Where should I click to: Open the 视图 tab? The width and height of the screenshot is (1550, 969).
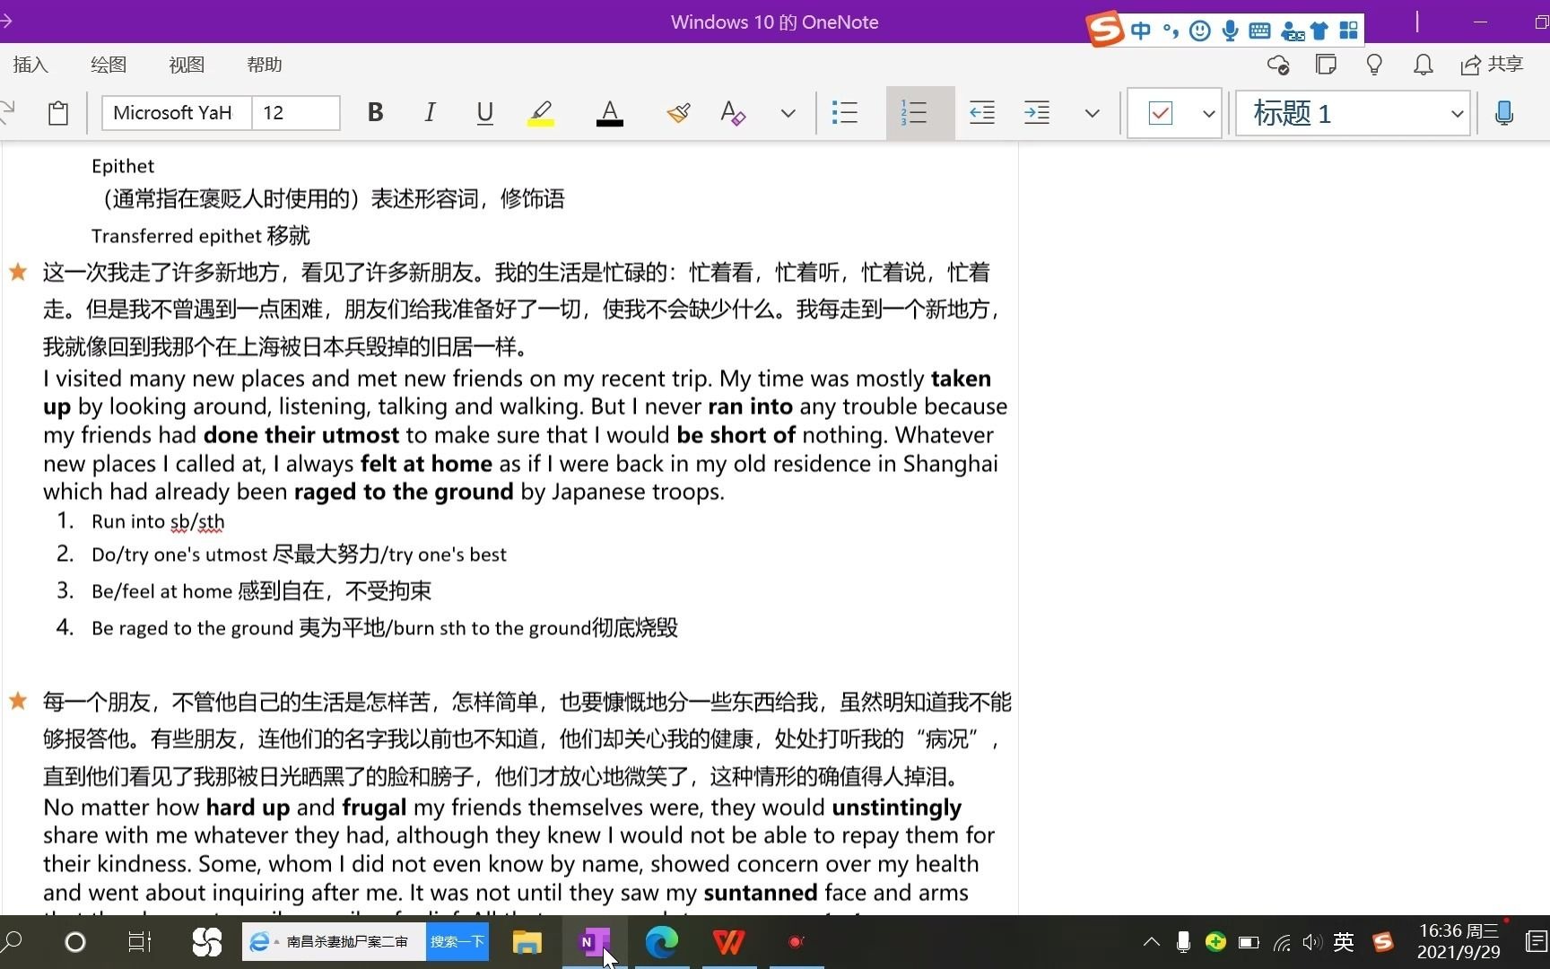(187, 65)
